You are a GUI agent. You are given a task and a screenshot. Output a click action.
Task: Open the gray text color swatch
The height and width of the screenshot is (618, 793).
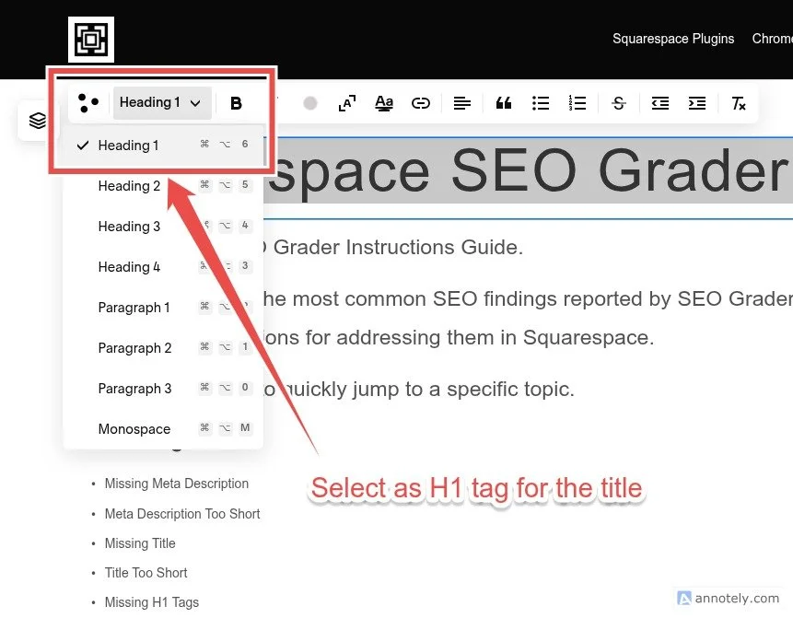click(310, 103)
